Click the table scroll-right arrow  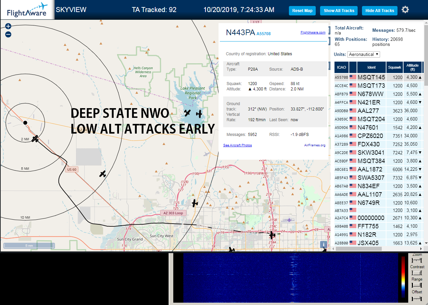tap(421, 249)
